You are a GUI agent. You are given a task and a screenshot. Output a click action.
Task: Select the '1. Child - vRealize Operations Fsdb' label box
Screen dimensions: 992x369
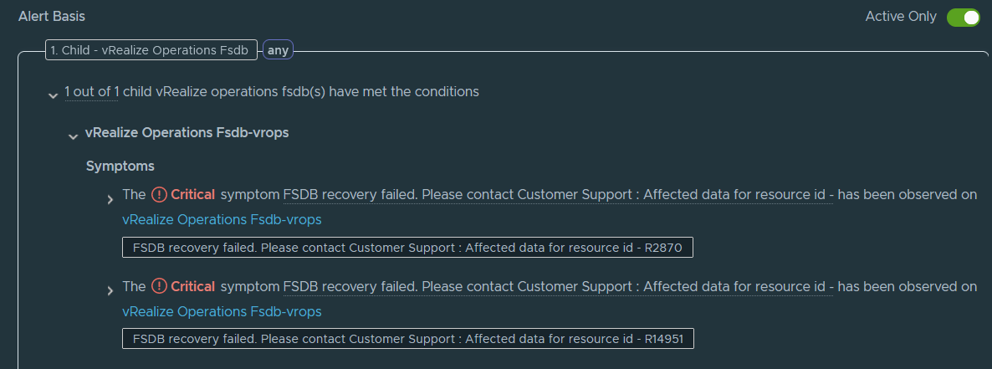[151, 50]
